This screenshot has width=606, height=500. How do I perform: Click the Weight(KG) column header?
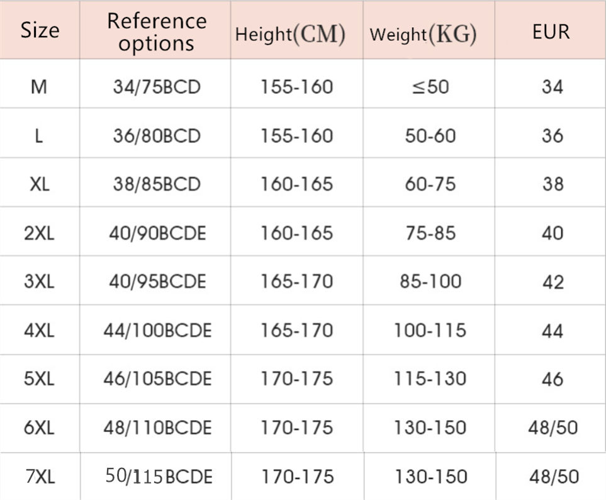coord(423,34)
